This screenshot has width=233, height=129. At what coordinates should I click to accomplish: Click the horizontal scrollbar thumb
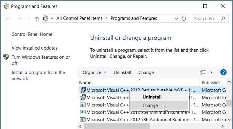(117, 126)
